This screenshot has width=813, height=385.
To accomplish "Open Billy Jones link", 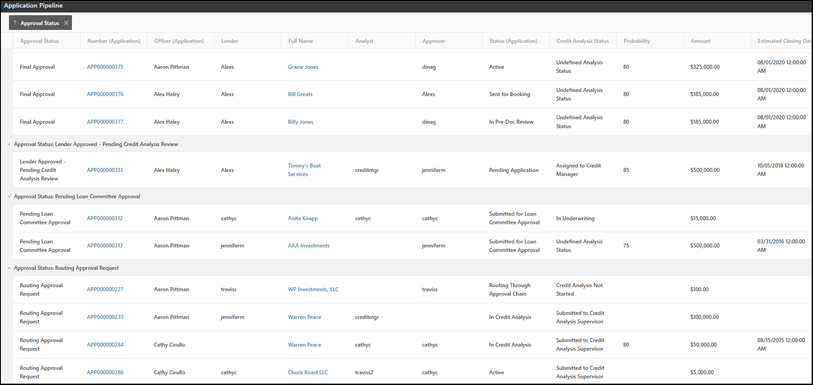I will click(300, 122).
